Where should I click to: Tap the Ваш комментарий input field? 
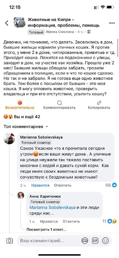[49, 241]
